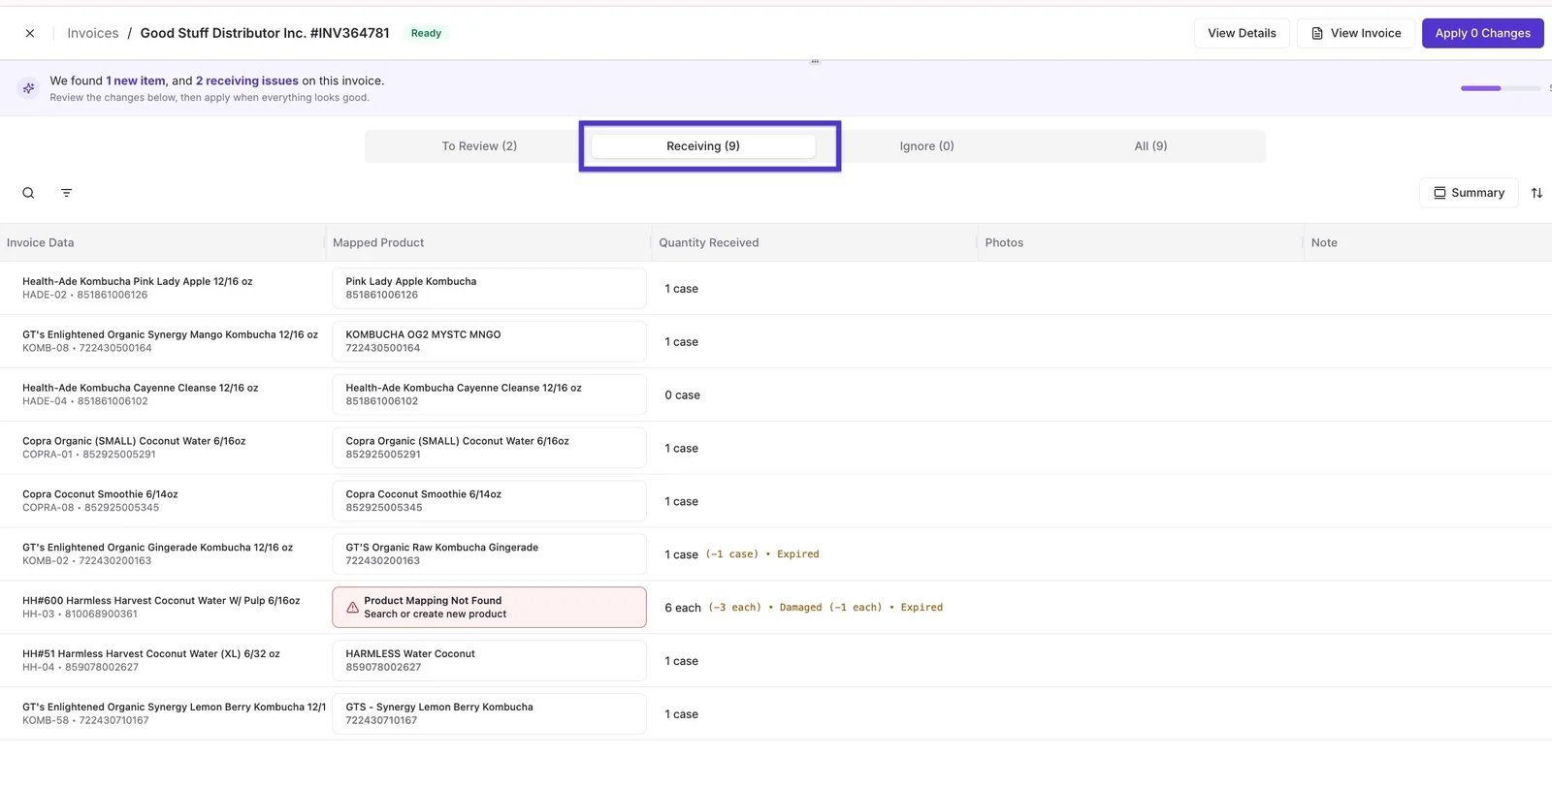Open the filter icon next to search
This screenshot has height=788, width=1552.
pyautogui.click(x=67, y=193)
